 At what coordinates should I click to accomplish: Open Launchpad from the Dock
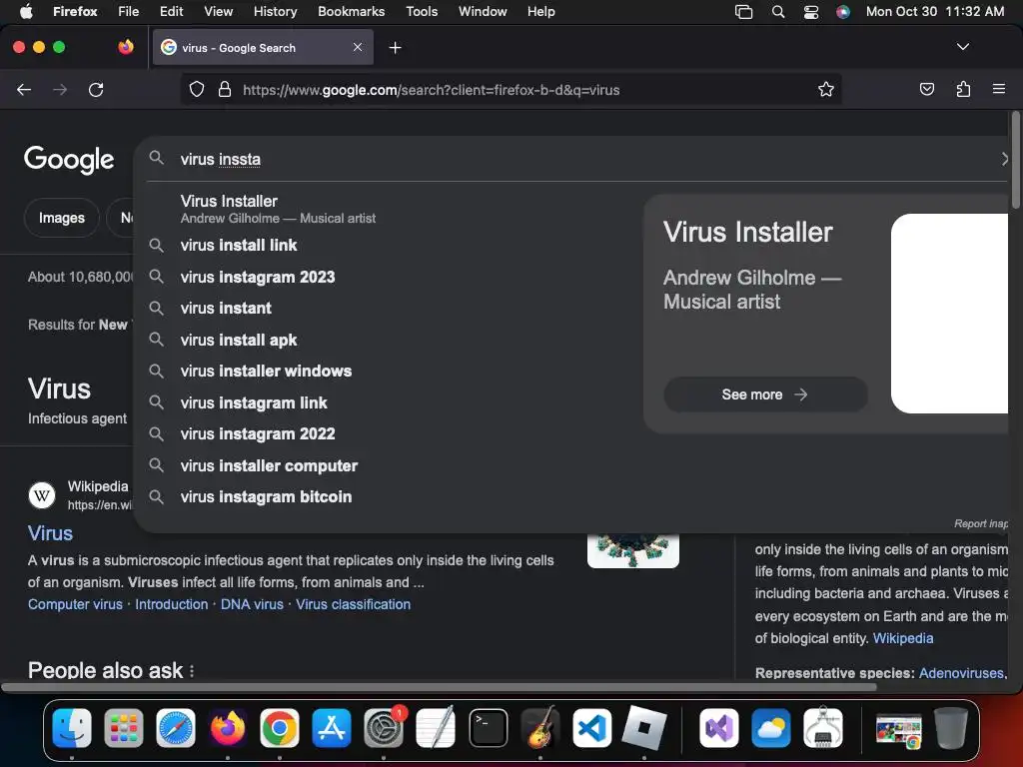[x=124, y=727]
